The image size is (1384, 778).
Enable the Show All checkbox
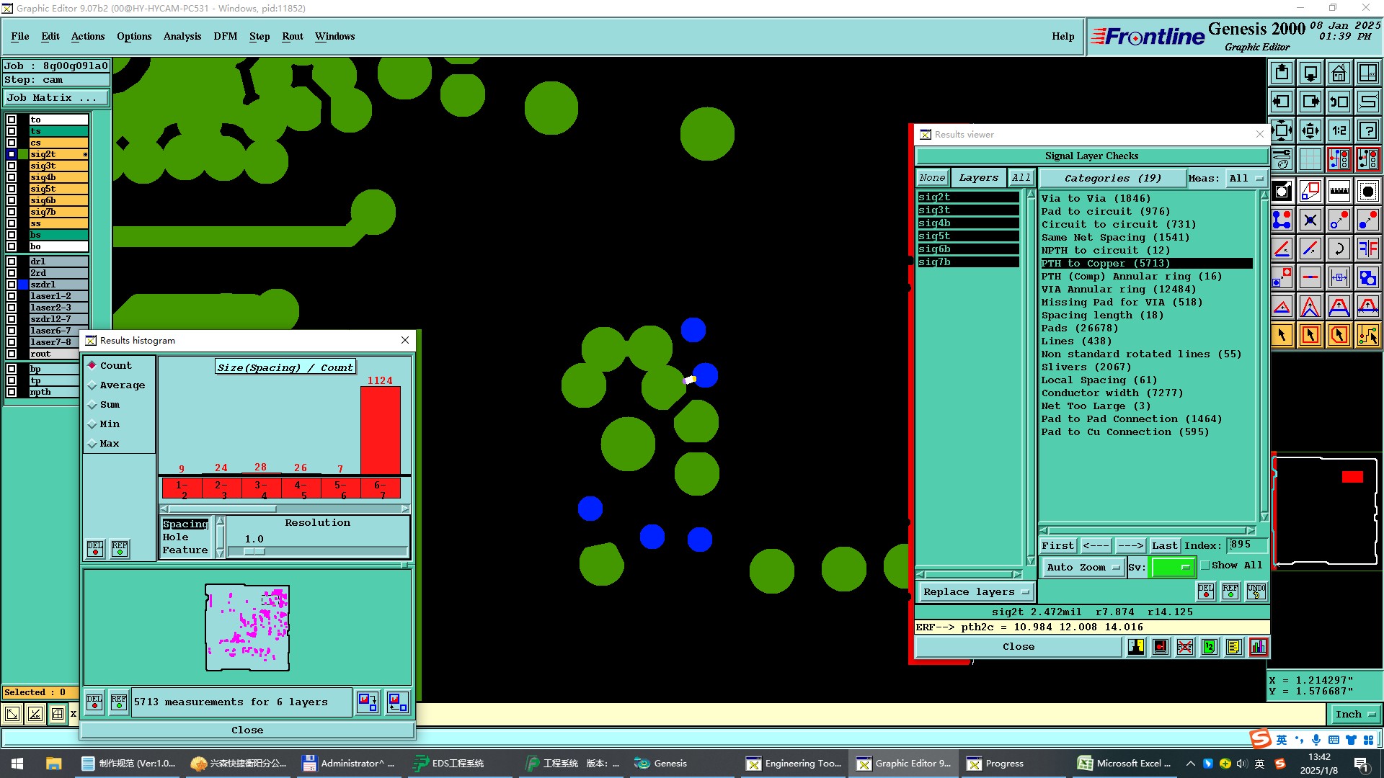pos(1205,565)
